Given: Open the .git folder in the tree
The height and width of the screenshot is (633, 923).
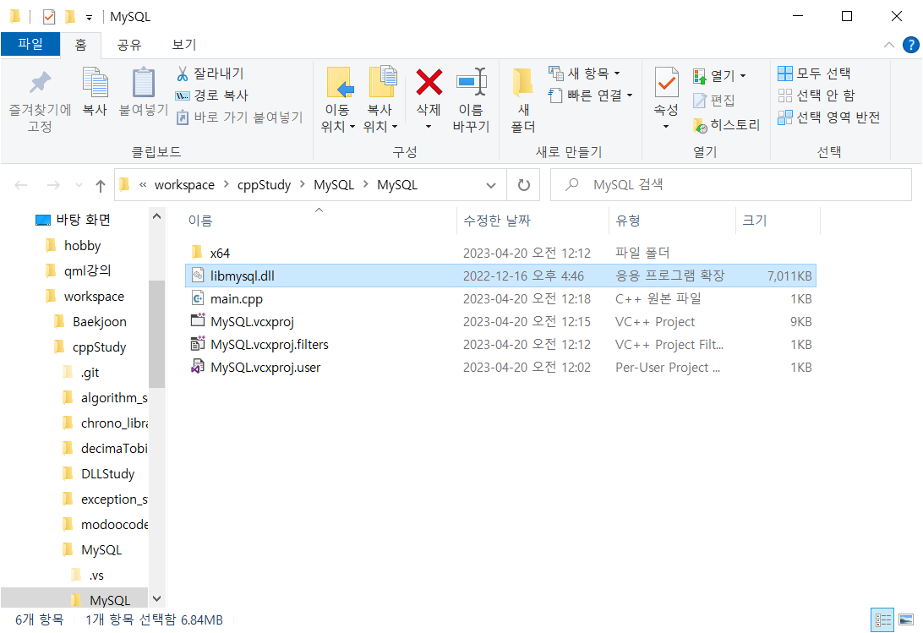Looking at the screenshot, I should (x=90, y=373).
